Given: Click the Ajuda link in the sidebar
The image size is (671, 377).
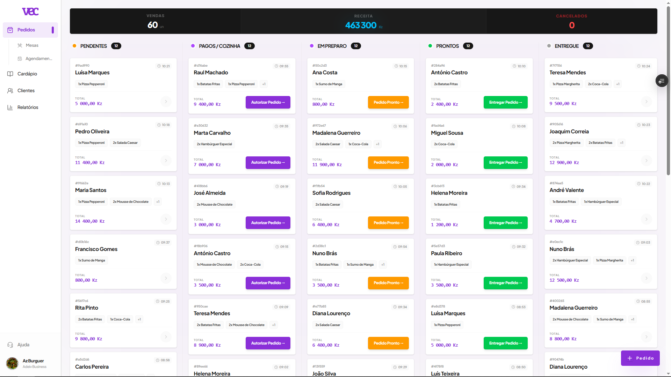Looking at the screenshot, I should coord(23,345).
